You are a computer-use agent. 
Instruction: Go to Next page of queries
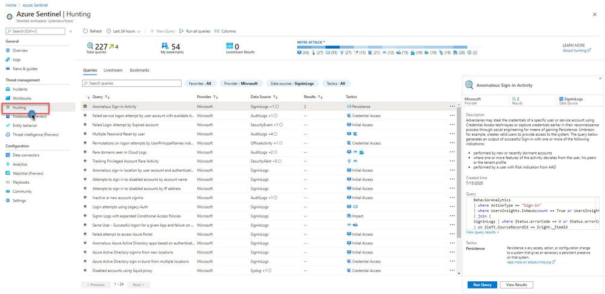click(x=138, y=285)
